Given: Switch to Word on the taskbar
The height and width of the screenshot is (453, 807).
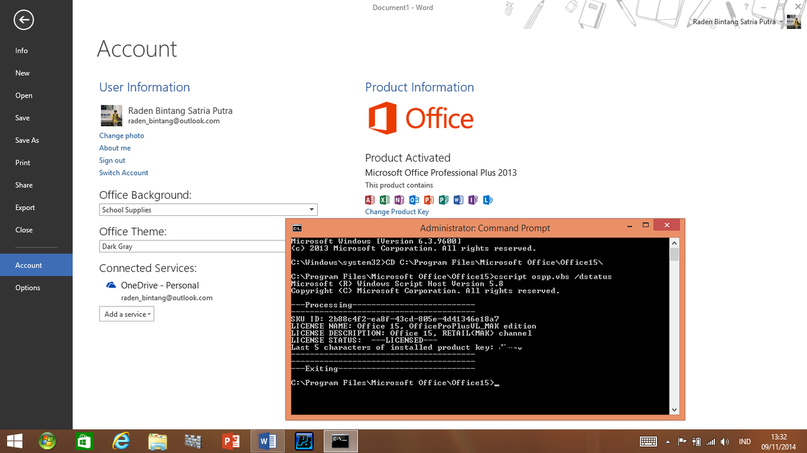Looking at the screenshot, I should (267, 441).
